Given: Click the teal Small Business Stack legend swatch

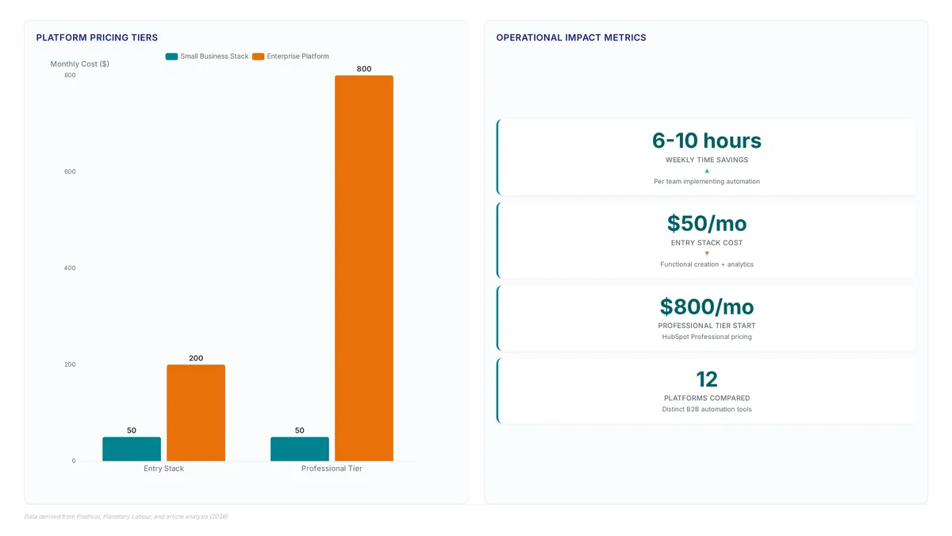Looking at the screenshot, I should click(171, 56).
